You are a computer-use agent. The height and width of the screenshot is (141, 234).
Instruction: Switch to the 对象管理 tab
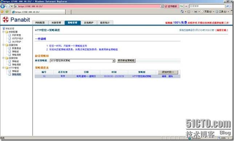[x=56, y=22]
